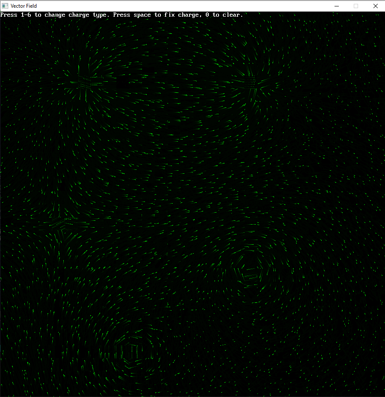Click the center of the upper-right radial charge
Screen dimensions: 385x397
(252, 81)
